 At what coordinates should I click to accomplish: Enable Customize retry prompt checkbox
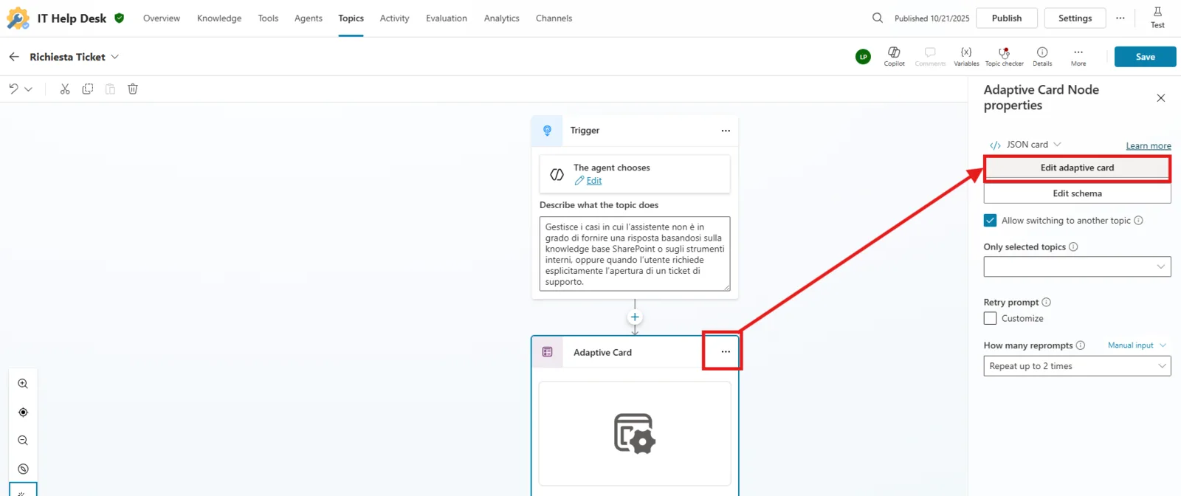click(990, 319)
